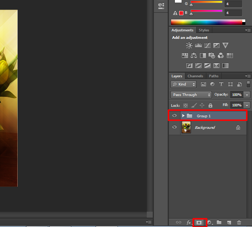Add a Channel Mixer adjustment

[x=221, y=56]
